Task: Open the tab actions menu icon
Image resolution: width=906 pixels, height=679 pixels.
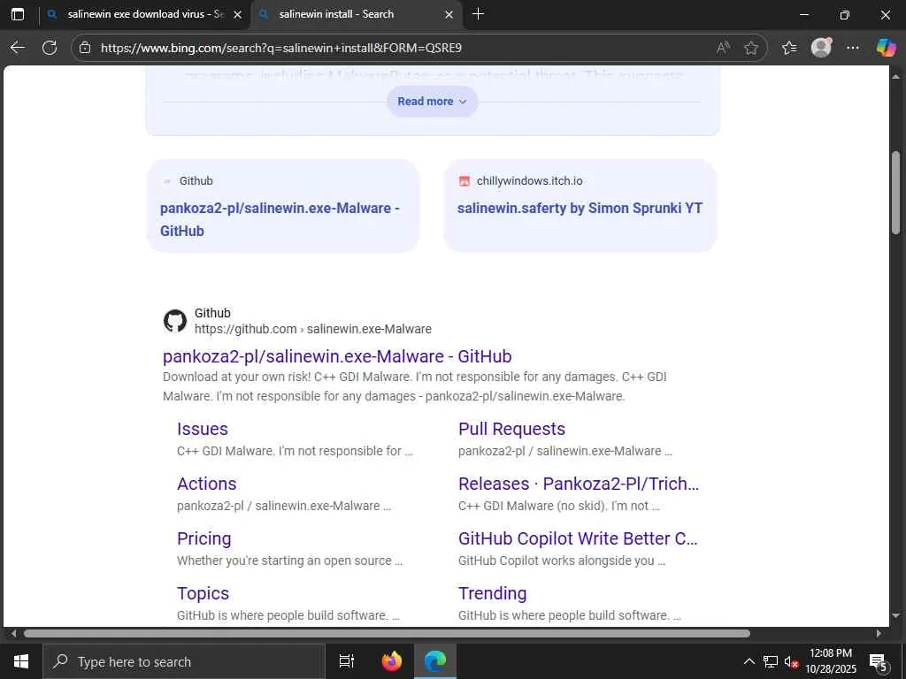Action: tap(18, 14)
